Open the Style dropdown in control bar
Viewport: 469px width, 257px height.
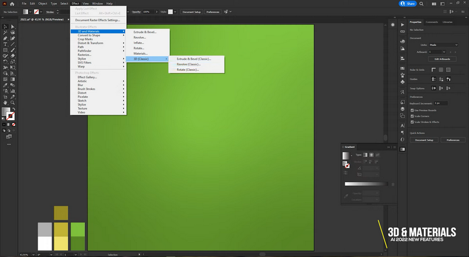[x=175, y=12]
